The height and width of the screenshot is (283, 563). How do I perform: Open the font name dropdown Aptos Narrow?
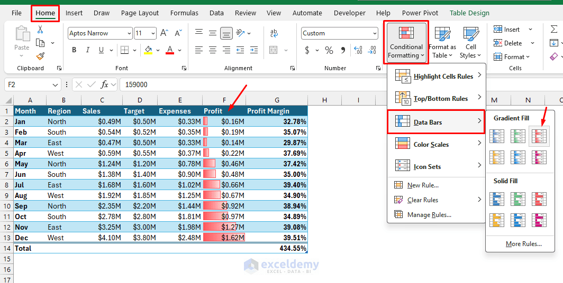point(129,33)
